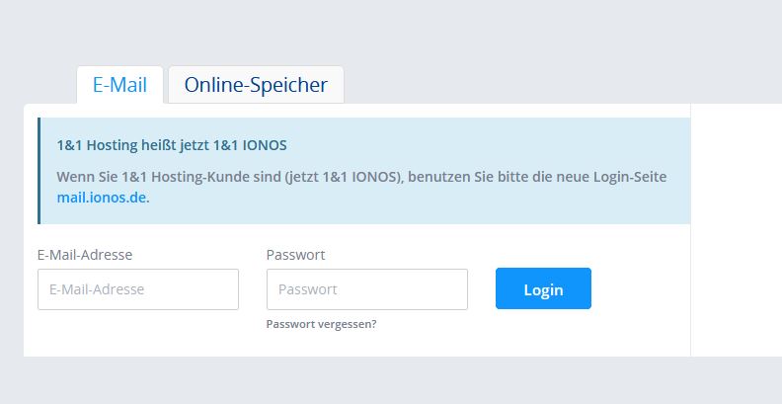Click into the Passwort input field
The height and width of the screenshot is (404, 782).
click(367, 289)
